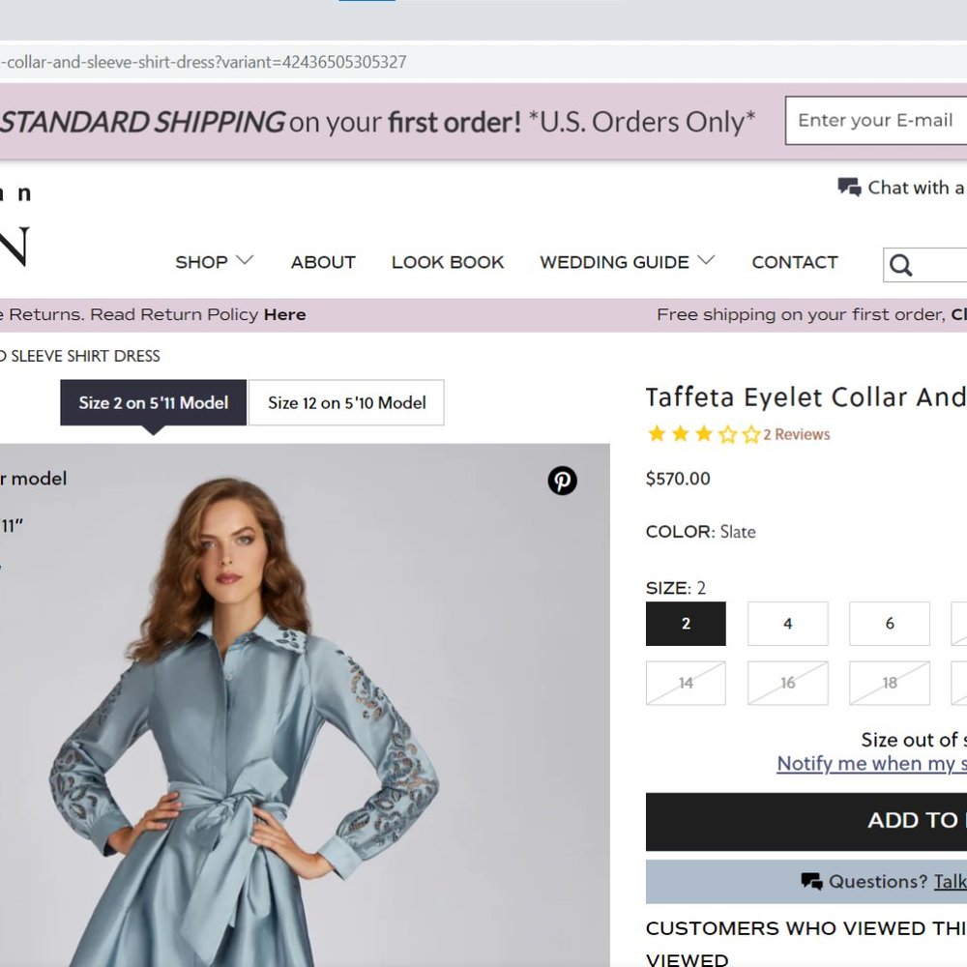Click the browser address bar URL

(x=203, y=62)
